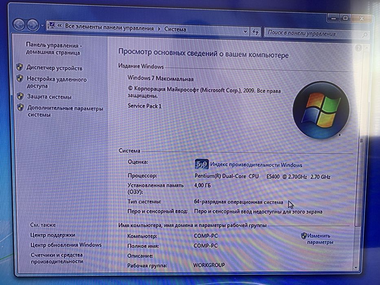The height and width of the screenshot is (285, 380).
Task: Click shield icon next to 'Защита системы'
Action: click(x=20, y=96)
